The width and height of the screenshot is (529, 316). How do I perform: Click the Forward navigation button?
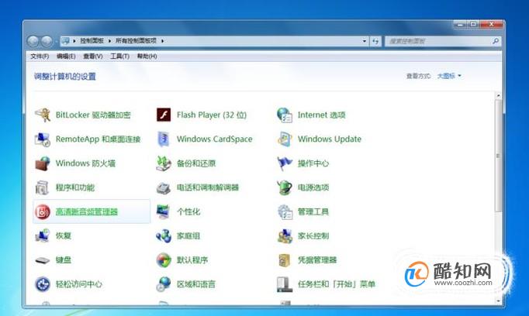(x=47, y=42)
